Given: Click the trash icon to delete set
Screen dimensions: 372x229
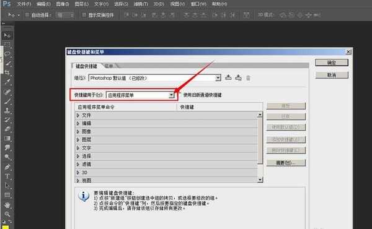Looking at the screenshot, I should (248, 78).
